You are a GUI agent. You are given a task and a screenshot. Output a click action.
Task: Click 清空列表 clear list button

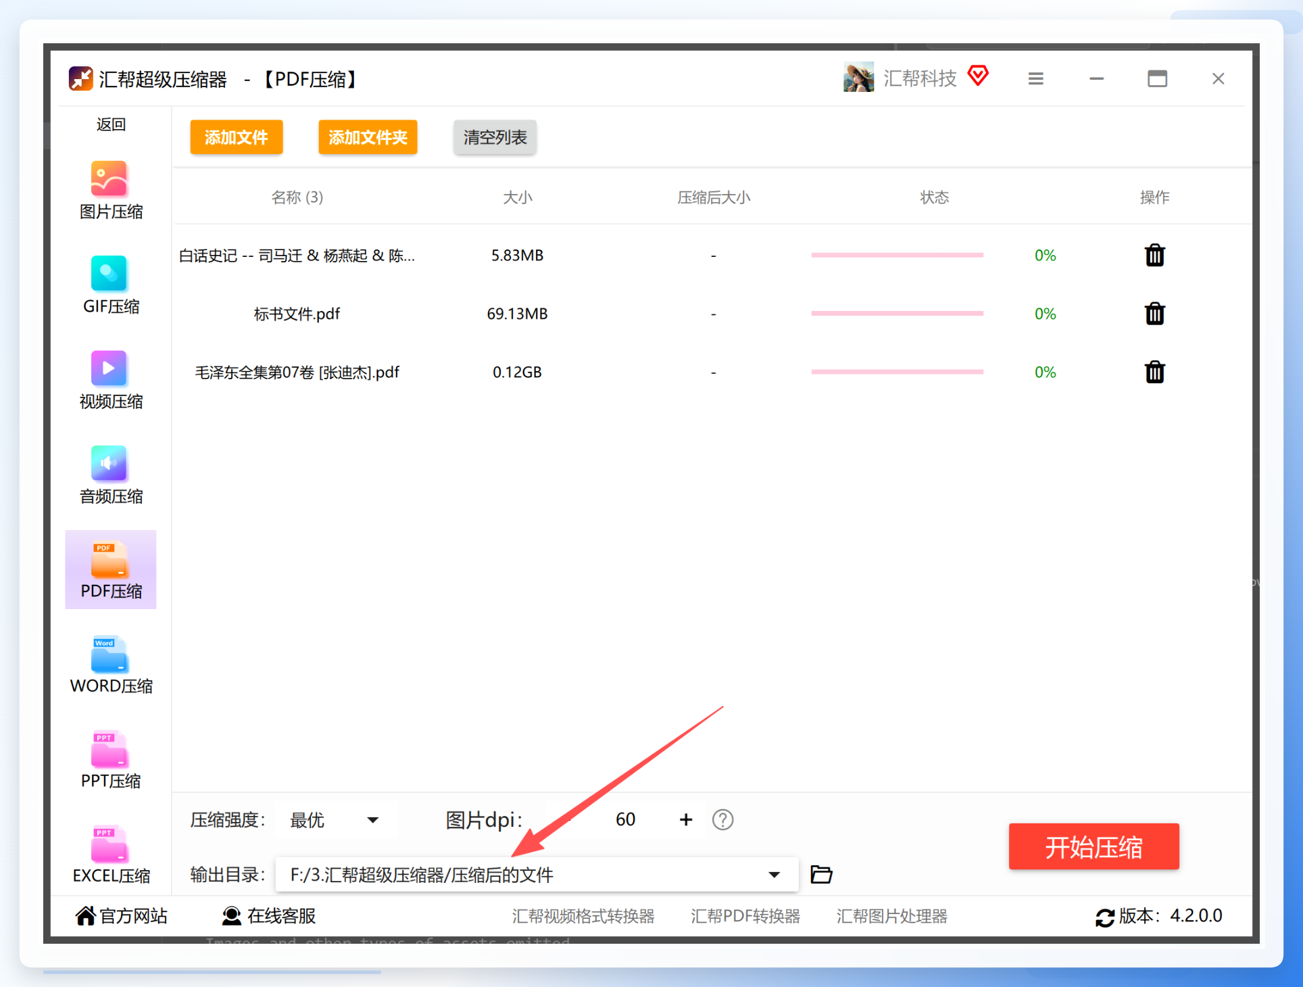click(495, 137)
